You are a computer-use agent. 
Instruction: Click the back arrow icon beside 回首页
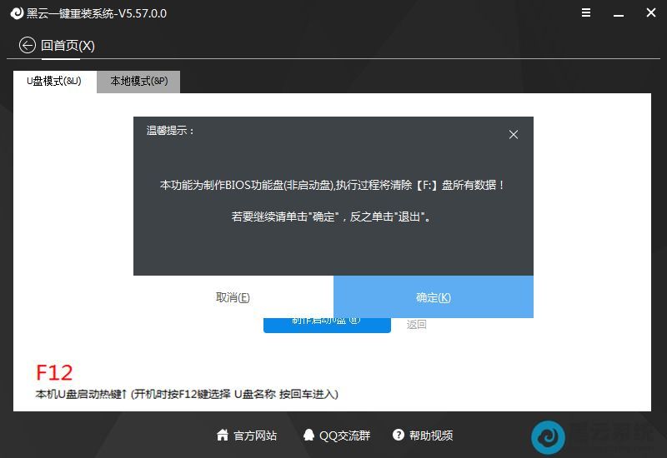[x=28, y=46]
